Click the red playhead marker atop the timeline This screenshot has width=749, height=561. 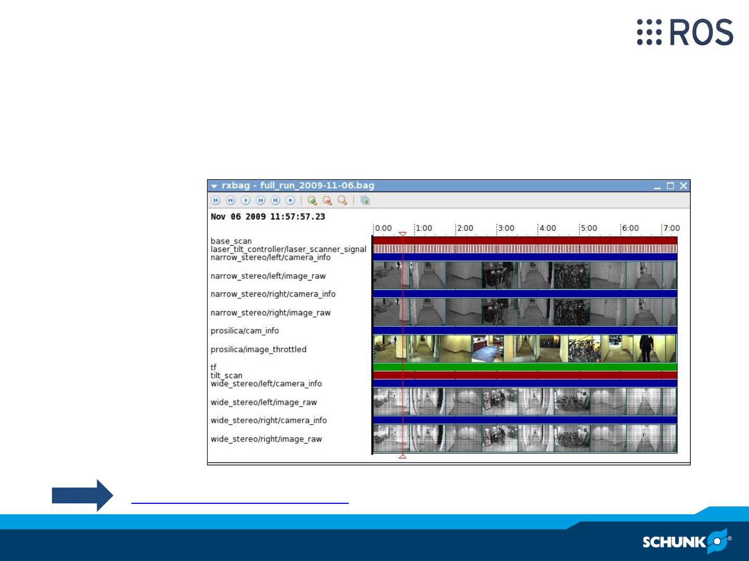(x=403, y=234)
